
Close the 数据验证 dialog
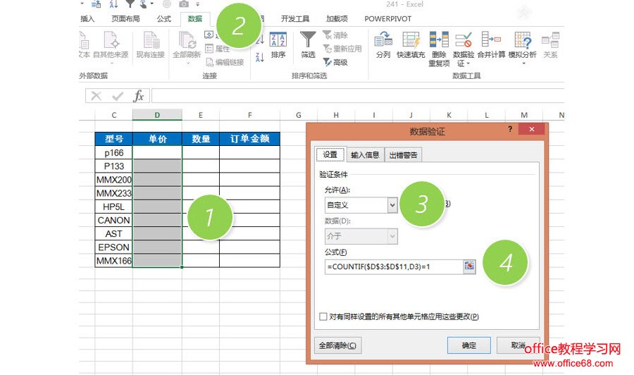(x=532, y=129)
